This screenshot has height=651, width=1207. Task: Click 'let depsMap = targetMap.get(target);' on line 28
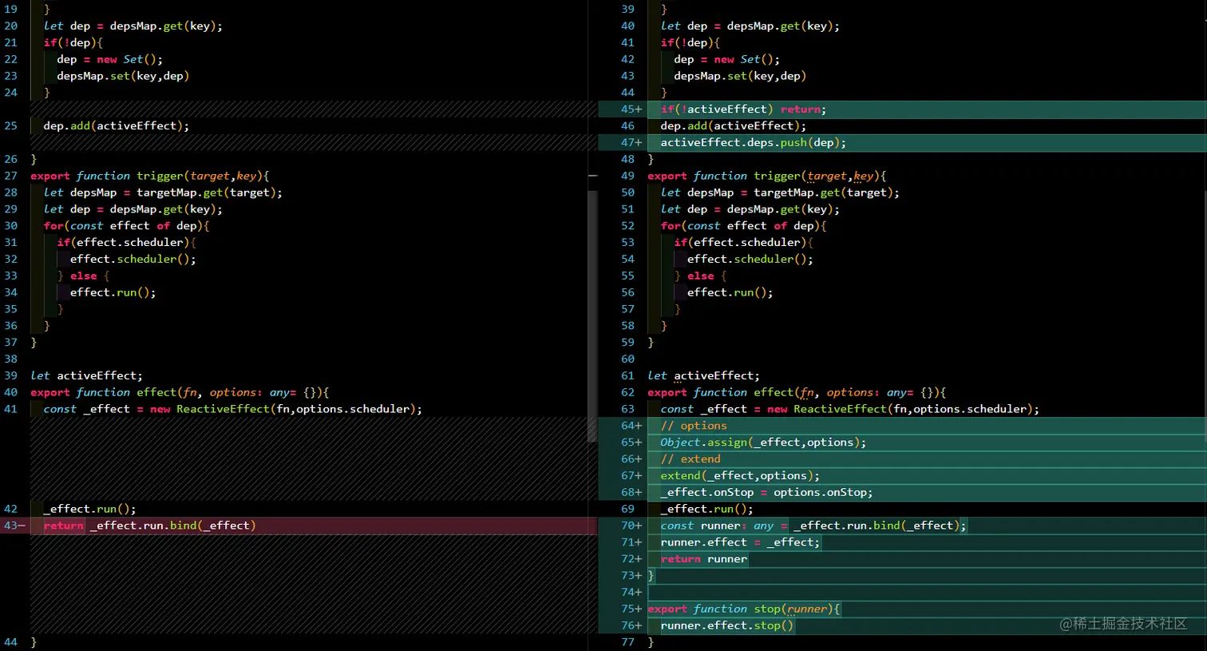(163, 193)
